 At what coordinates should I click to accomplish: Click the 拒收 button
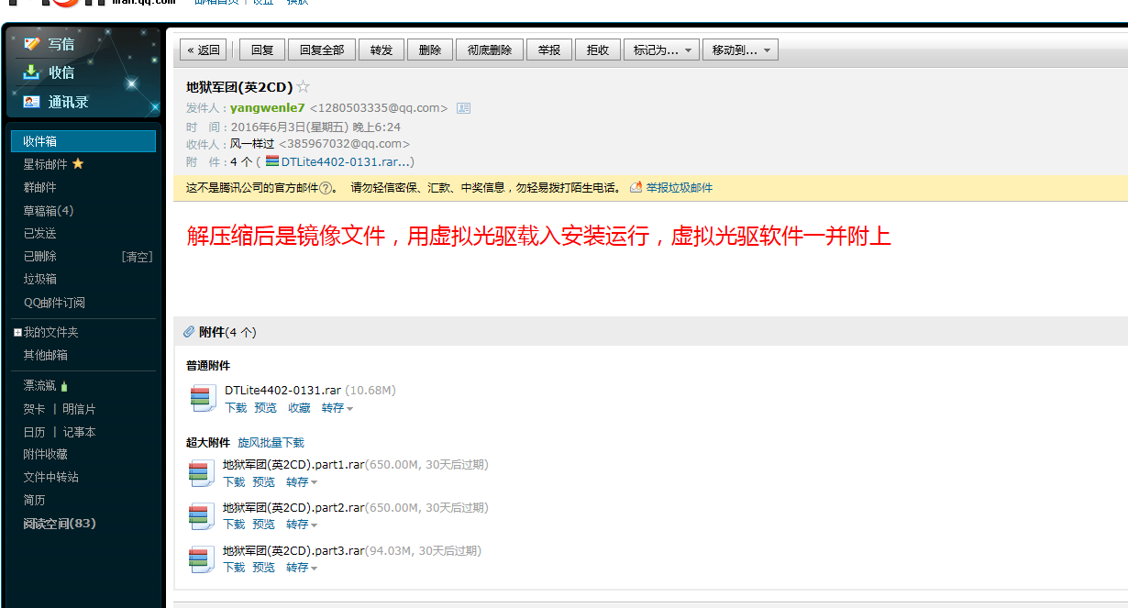pyautogui.click(x=598, y=50)
